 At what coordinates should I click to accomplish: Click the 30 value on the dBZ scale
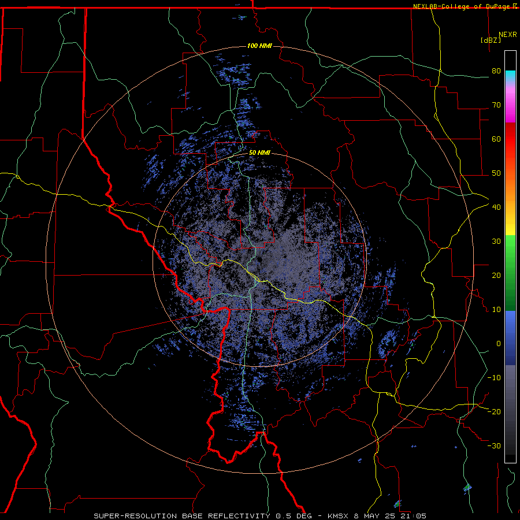[496, 242]
